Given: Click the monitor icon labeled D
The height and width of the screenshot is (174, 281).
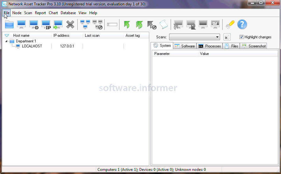Looking at the screenshot, I should (34, 24).
